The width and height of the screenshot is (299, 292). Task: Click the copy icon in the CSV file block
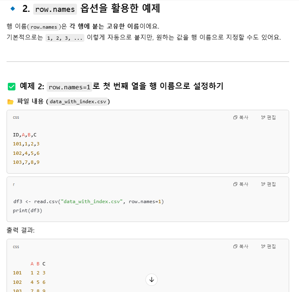236,118
